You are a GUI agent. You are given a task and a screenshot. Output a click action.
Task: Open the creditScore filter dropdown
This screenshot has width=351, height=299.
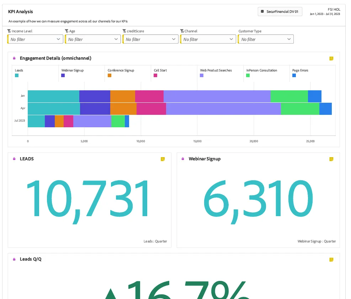coord(150,39)
